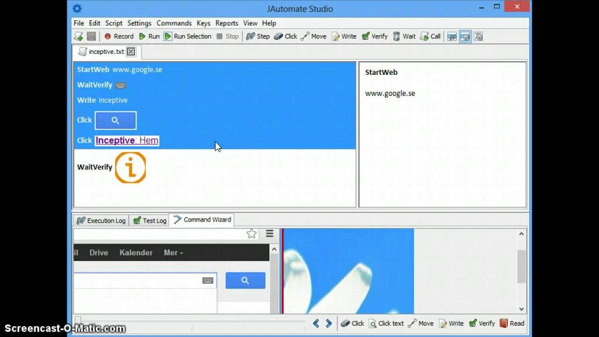Click www.google.se in the right details panel
Image resolution: width=599 pixels, height=337 pixels.
pos(390,93)
